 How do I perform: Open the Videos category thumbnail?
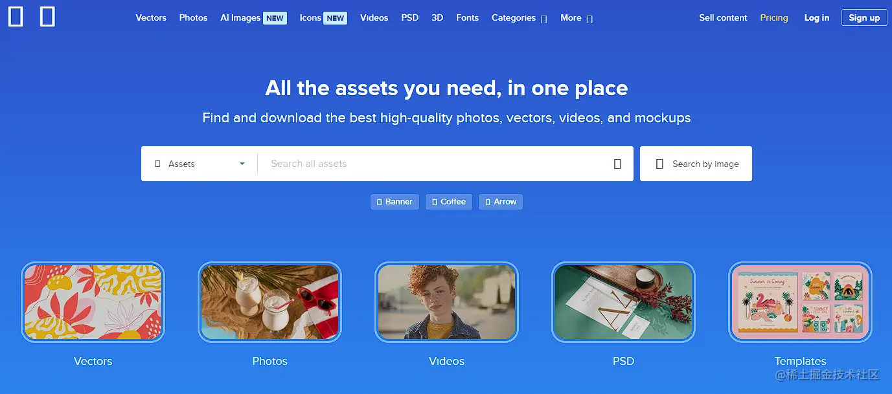[447, 302]
